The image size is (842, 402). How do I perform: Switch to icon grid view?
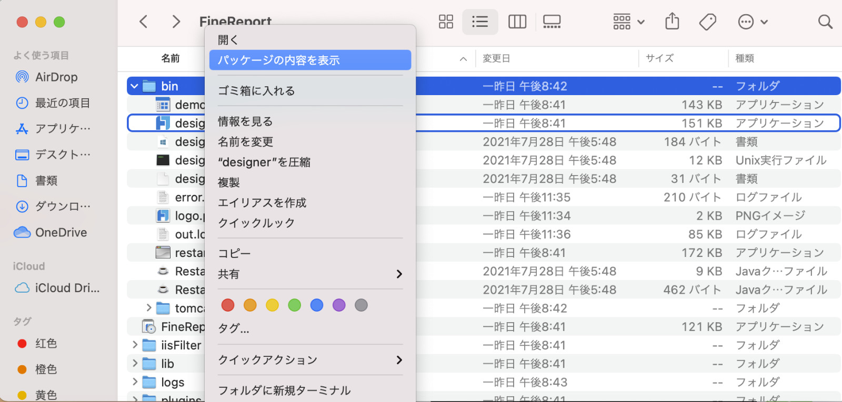[446, 22]
